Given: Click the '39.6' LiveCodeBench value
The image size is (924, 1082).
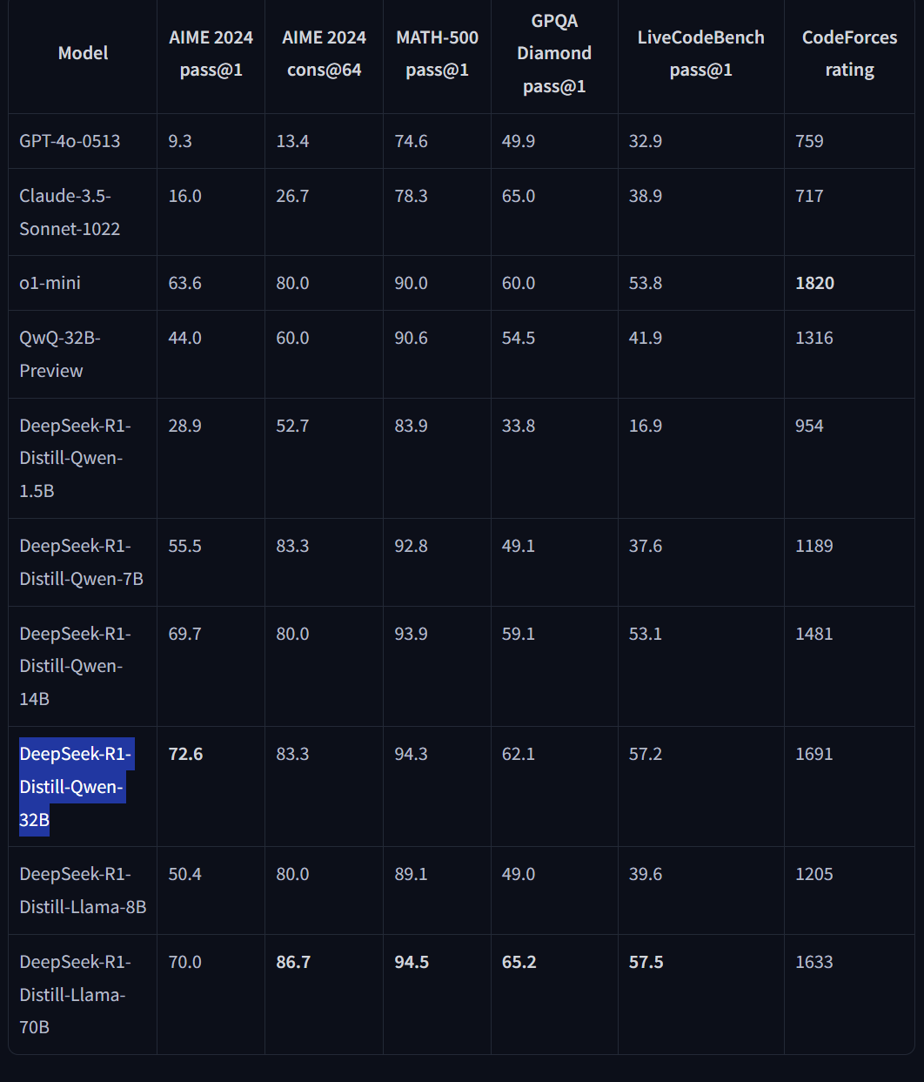Looking at the screenshot, I should click(x=646, y=874).
